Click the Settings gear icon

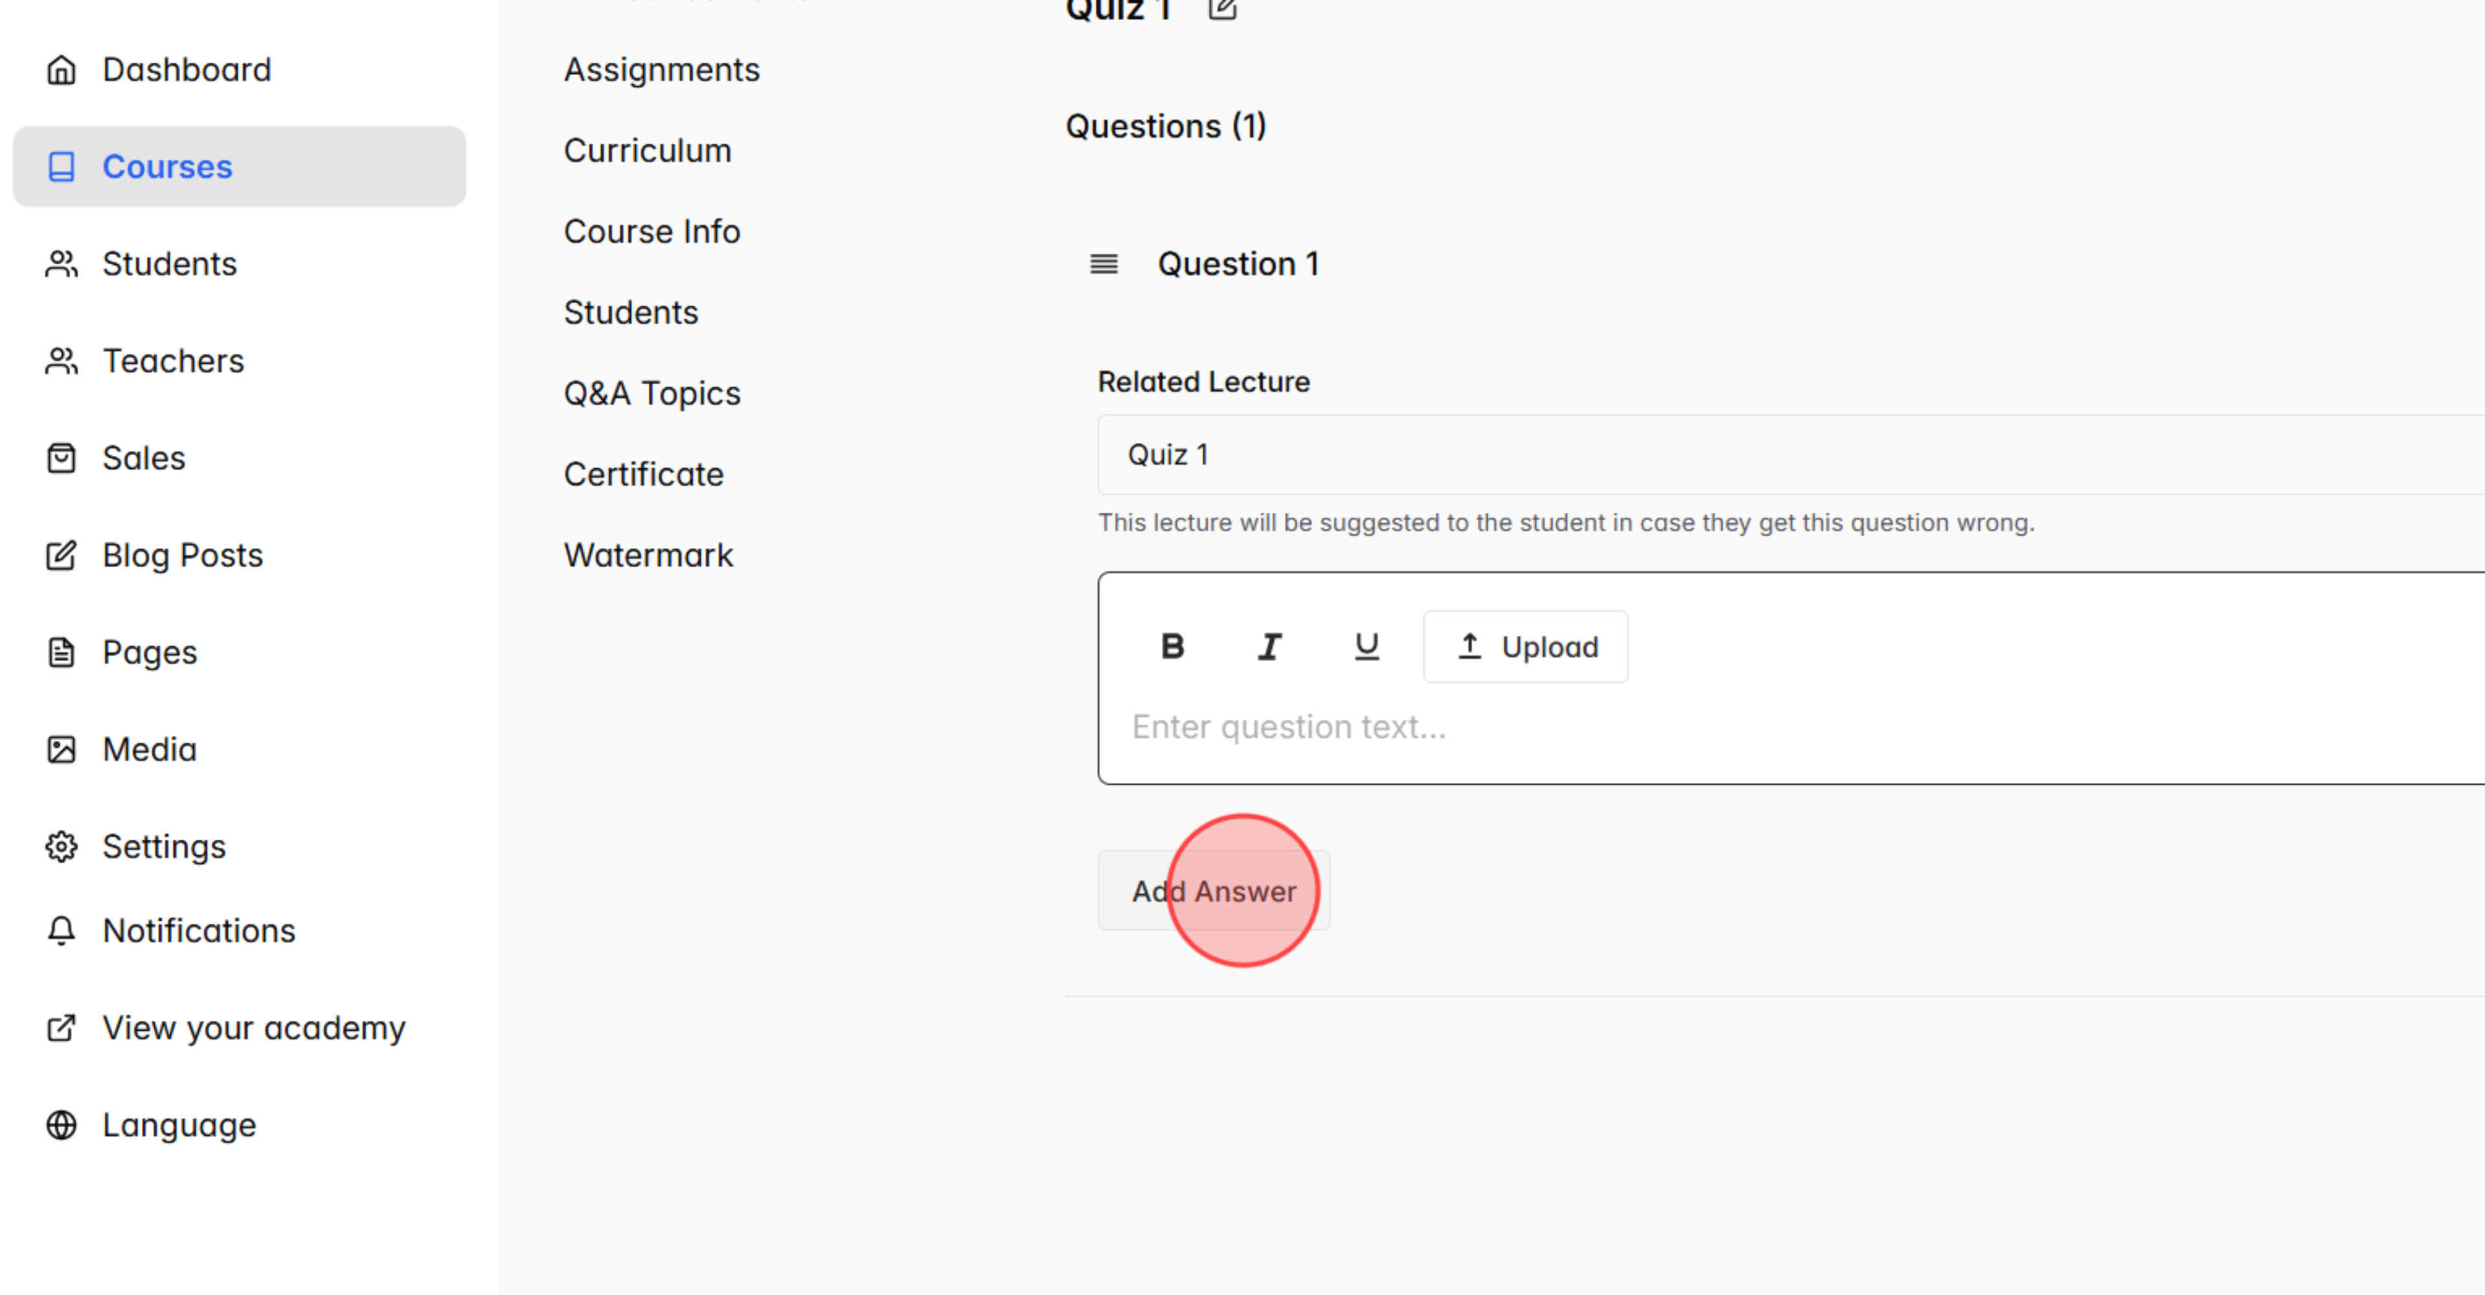(x=61, y=847)
